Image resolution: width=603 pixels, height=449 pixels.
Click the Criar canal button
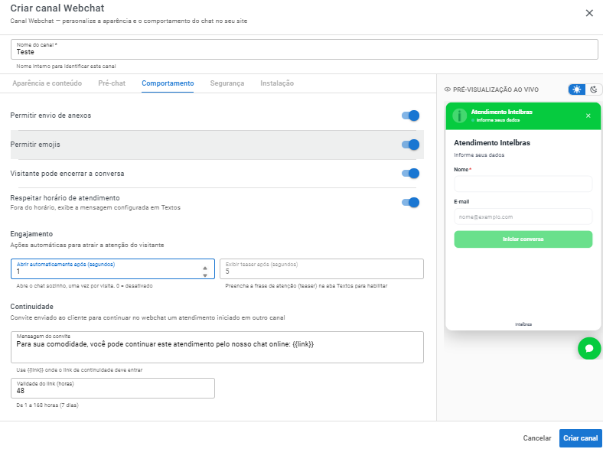pos(580,438)
